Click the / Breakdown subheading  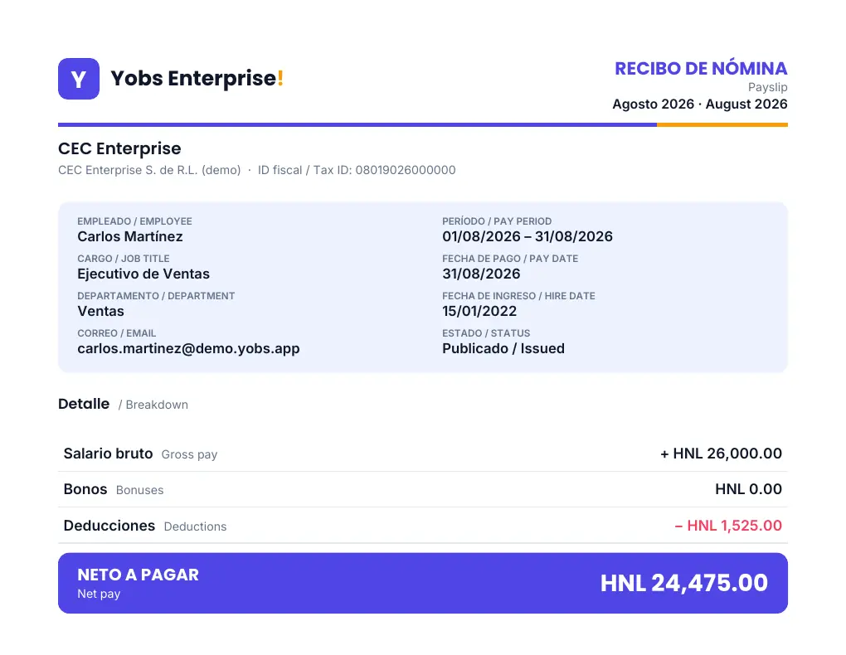pyautogui.click(x=153, y=405)
